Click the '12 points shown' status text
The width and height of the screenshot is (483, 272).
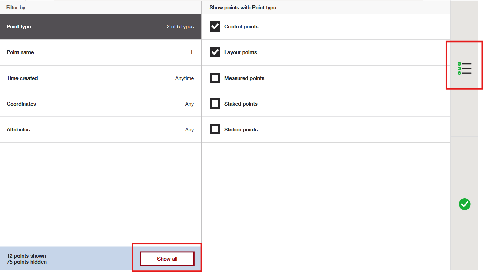coord(26,256)
